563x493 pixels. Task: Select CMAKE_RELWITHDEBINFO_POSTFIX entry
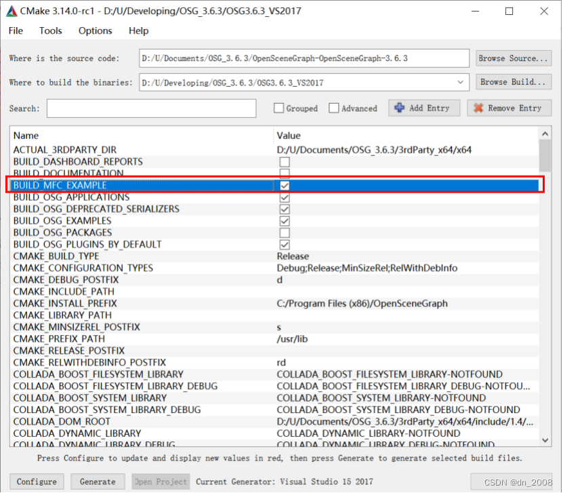point(89,363)
